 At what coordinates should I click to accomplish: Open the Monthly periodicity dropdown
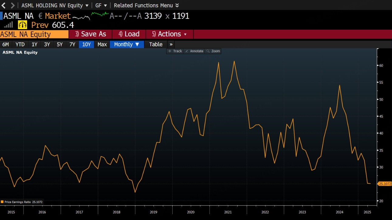point(127,44)
